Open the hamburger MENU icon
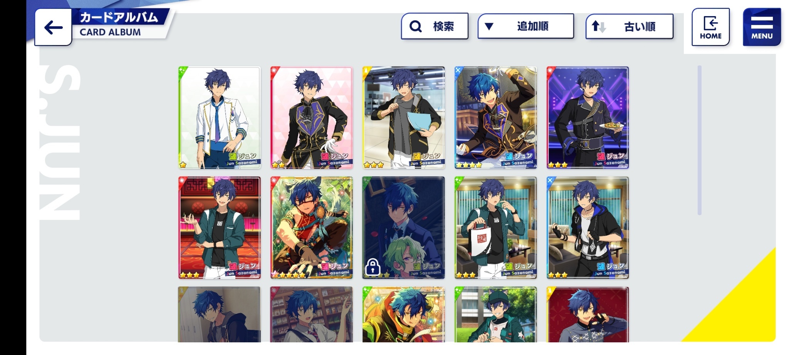 coord(762,27)
